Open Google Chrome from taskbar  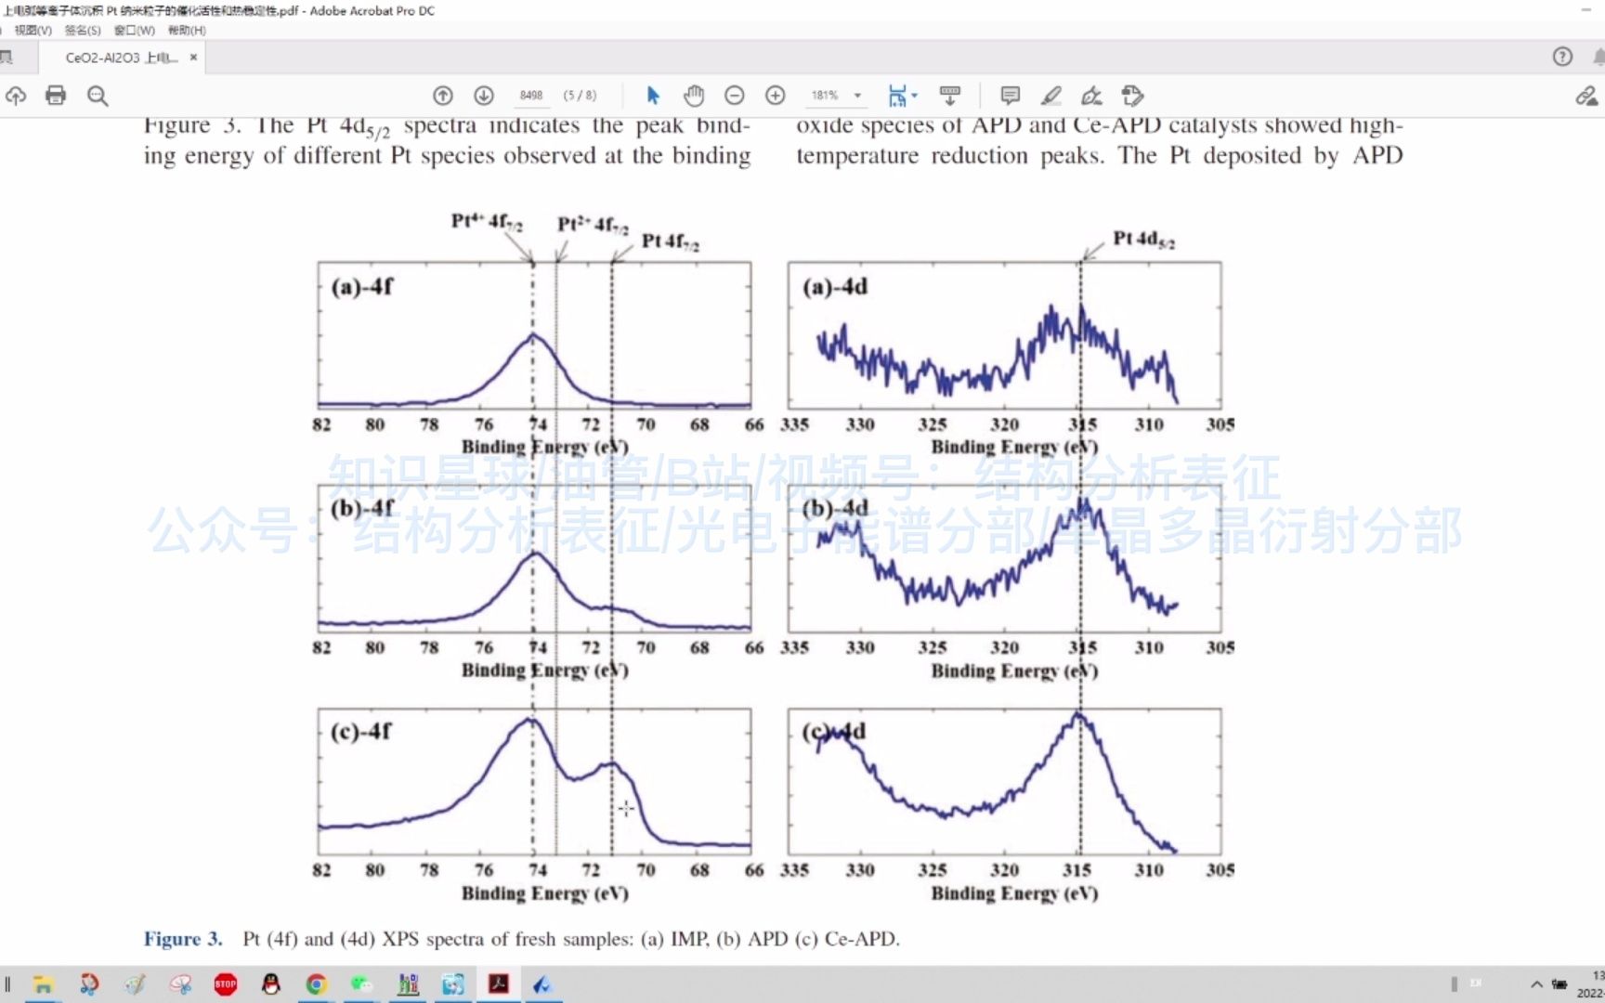tap(317, 984)
